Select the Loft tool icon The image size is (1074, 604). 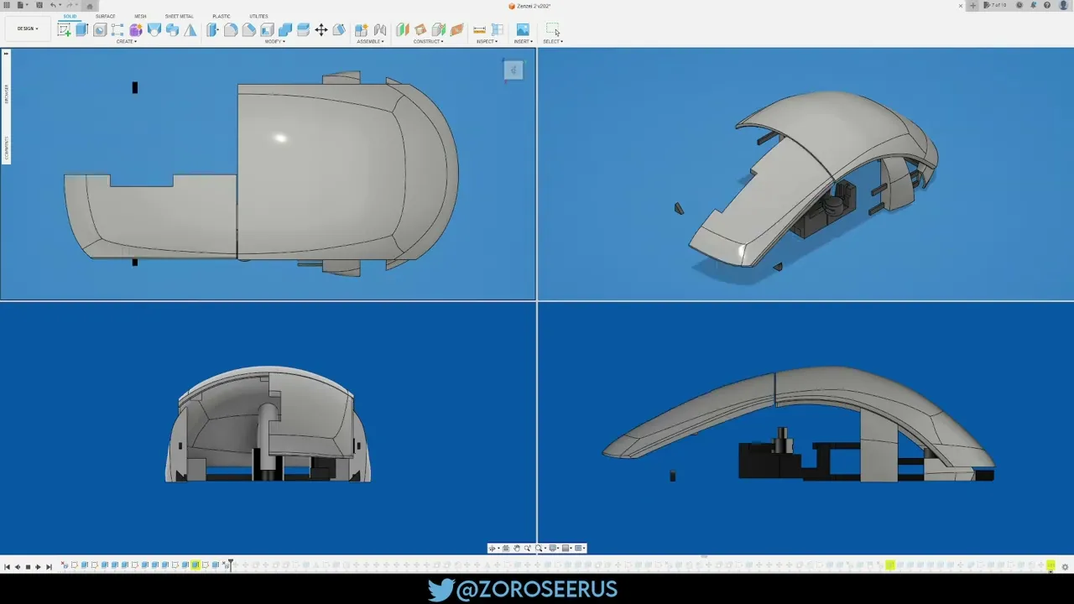pos(154,30)
